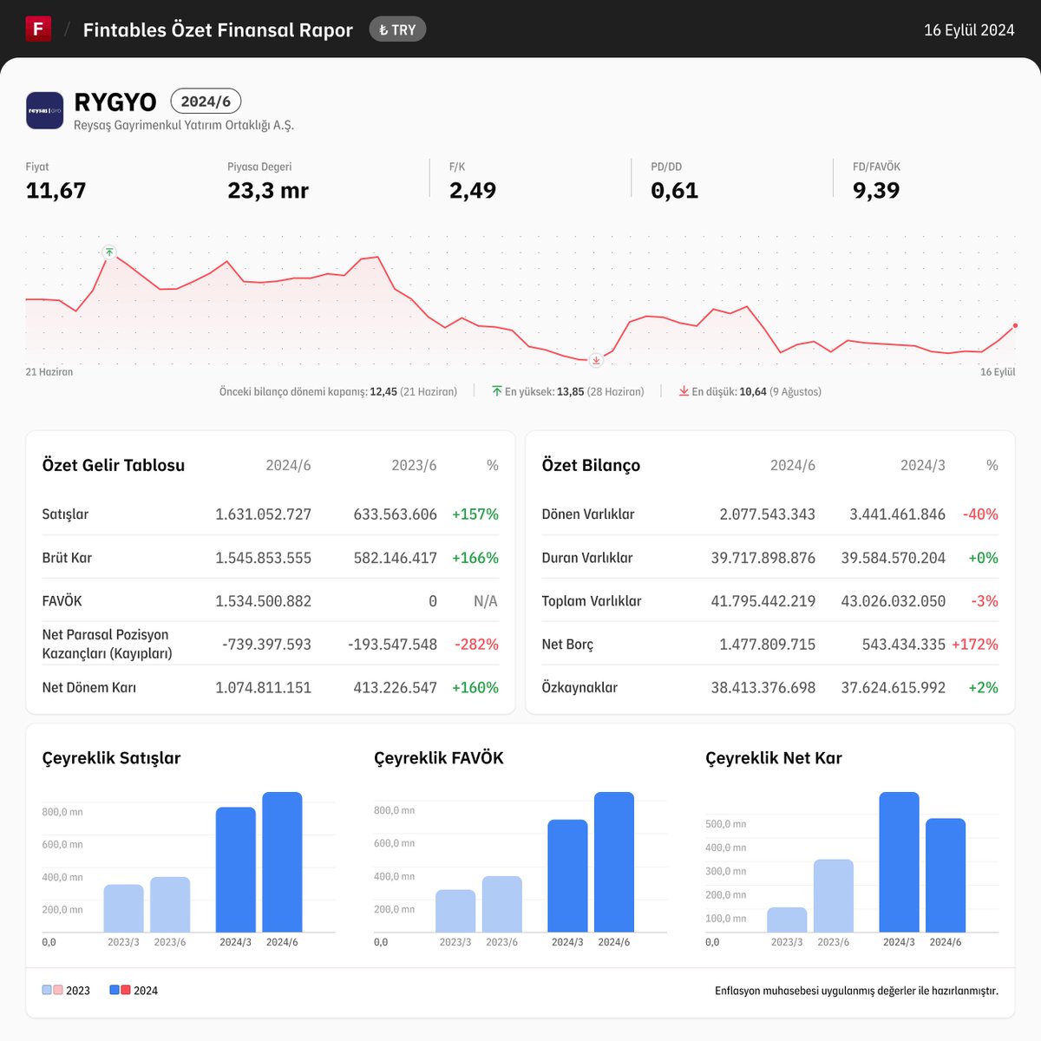Click the ticker name 'RYGYO'
Screen dimensions: 1041x1041
(115, 102)
